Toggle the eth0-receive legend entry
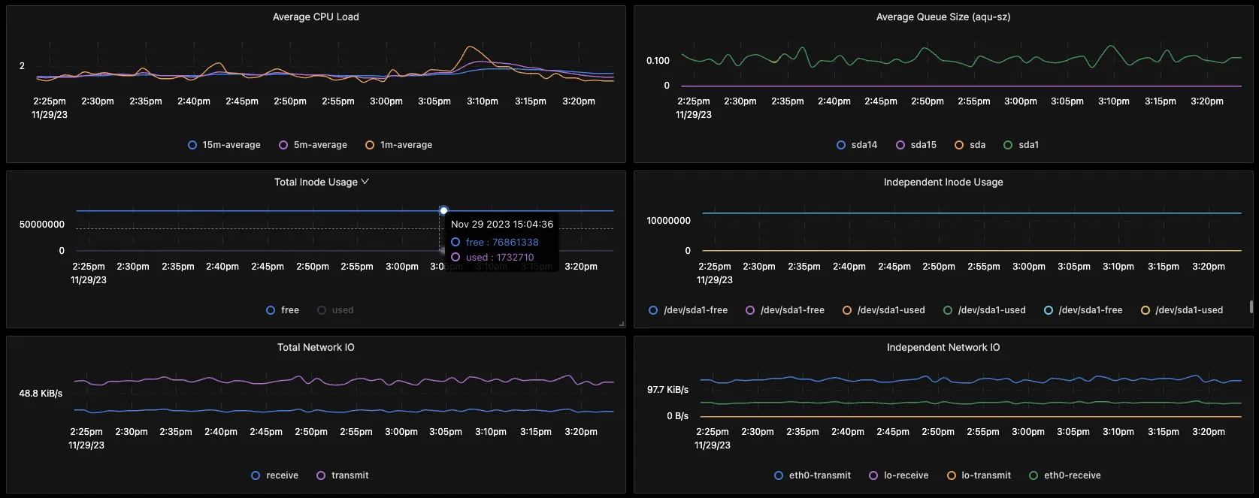The height and width of the screenshot is (498, 1259). [x=1064, y=475]
